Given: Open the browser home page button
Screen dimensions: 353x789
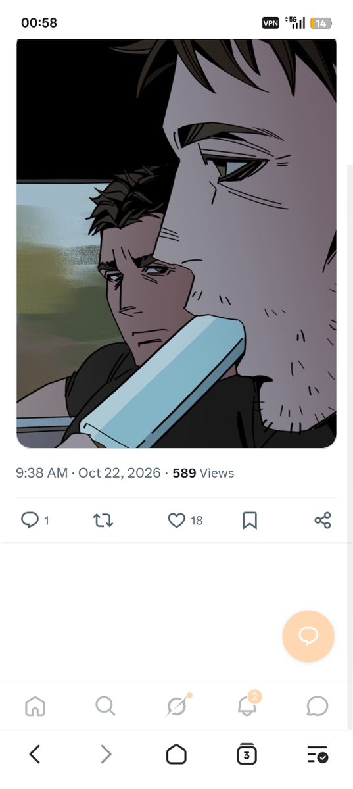Looking at the screenshot, I should pos(176,754).
